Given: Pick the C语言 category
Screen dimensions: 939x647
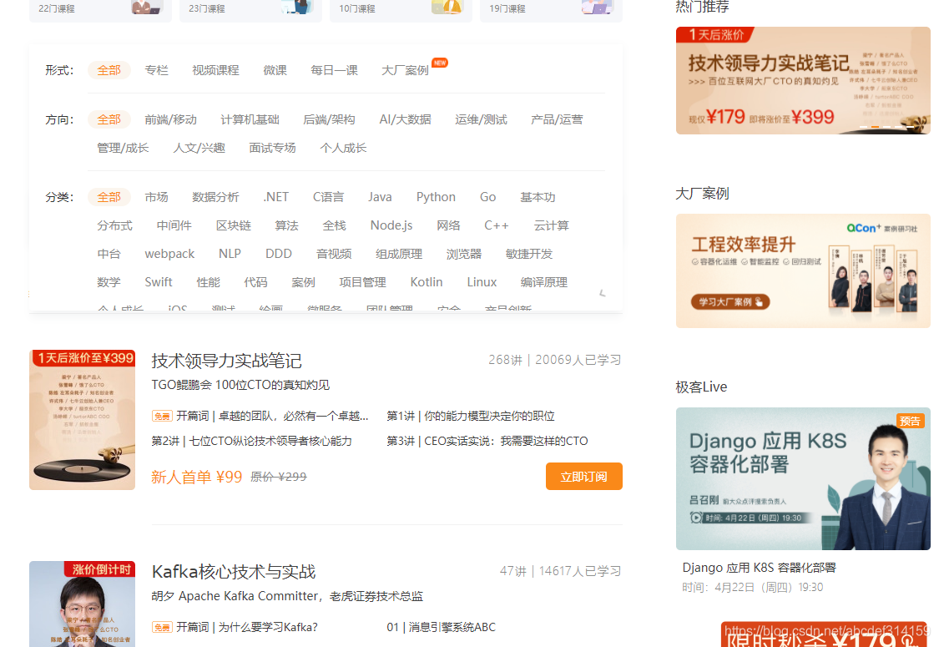Looking at the screenshot, I should pos(328,197).
